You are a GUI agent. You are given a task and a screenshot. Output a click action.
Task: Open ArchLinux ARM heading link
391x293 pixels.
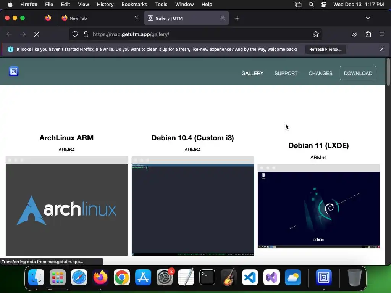(66, 138)
